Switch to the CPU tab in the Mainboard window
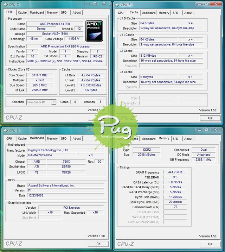225x252 pixels. 9,139
